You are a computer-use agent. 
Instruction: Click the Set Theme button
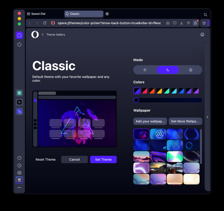[x=103, y=160]
